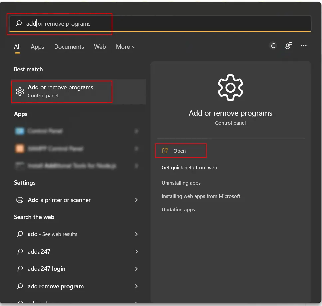Expand the Control Panel result chevron

coord(136,131)
